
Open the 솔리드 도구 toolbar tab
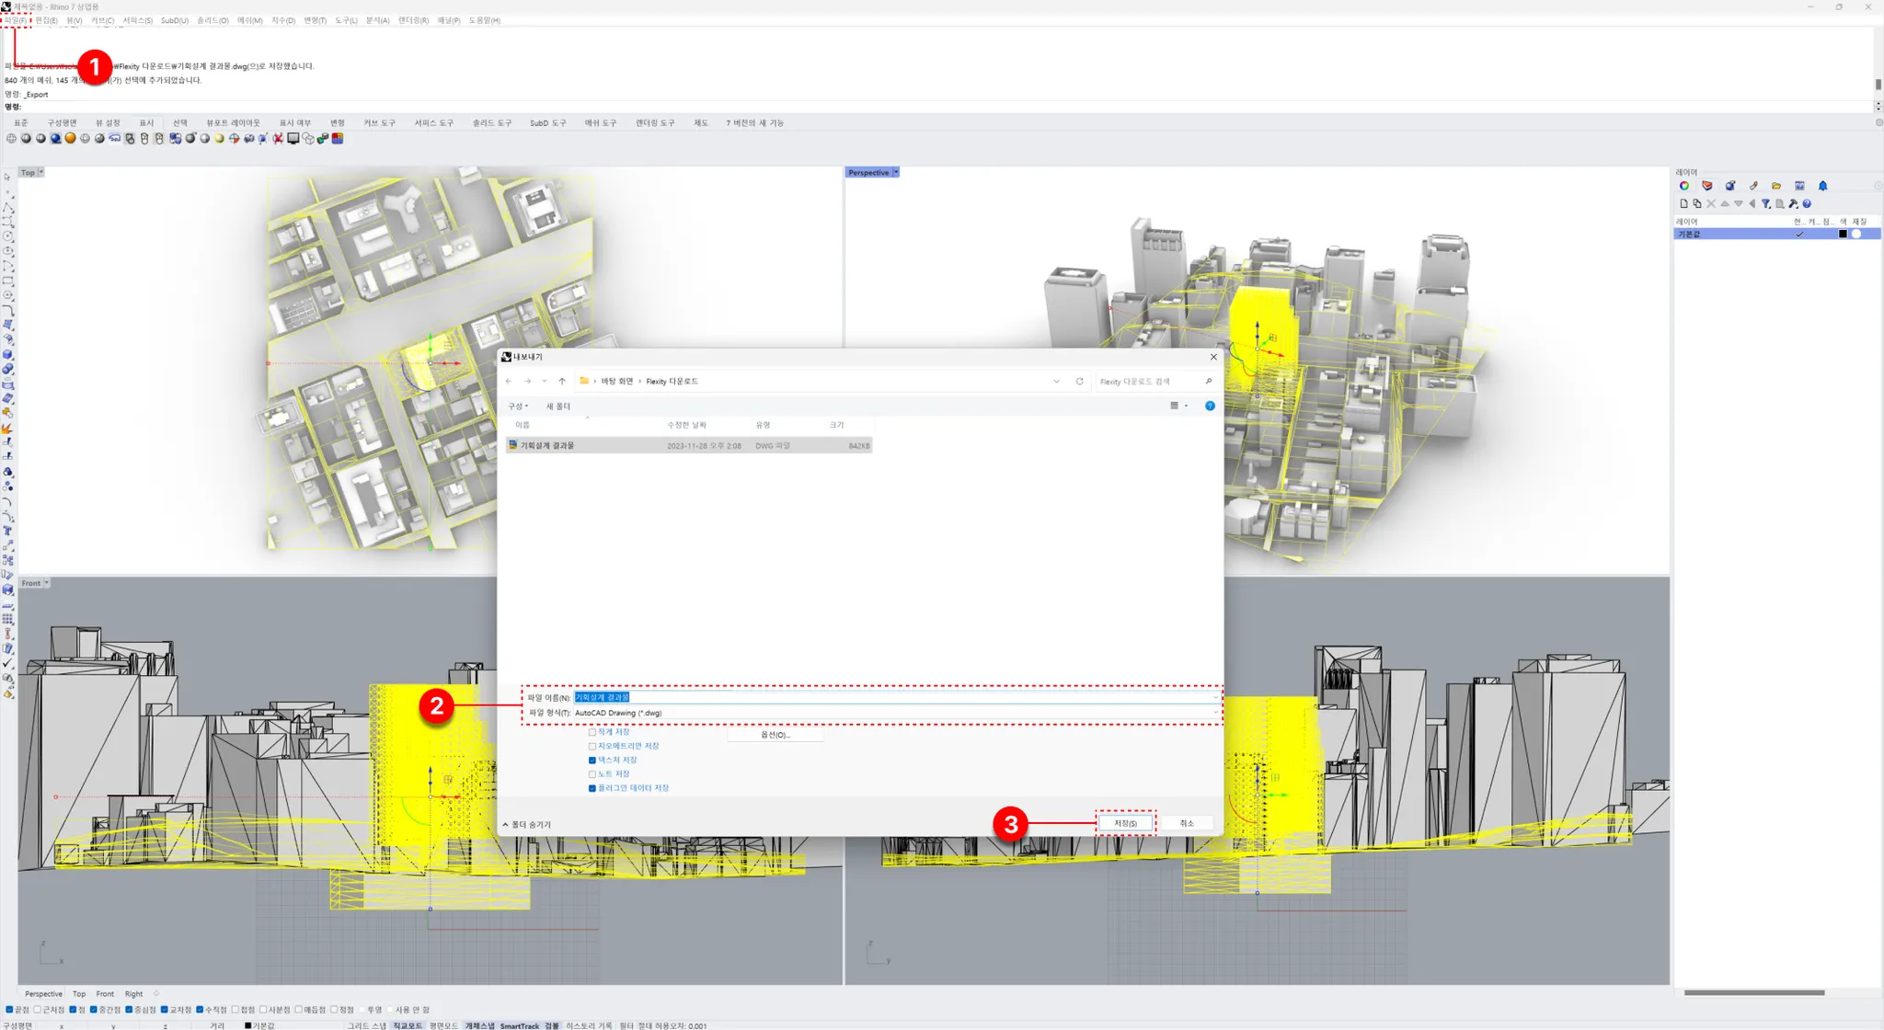point(491,123)
